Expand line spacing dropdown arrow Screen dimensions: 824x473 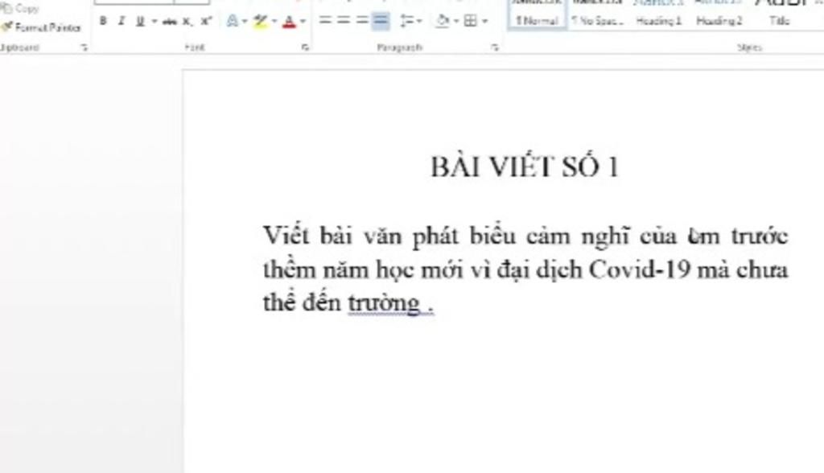(419, 22)
